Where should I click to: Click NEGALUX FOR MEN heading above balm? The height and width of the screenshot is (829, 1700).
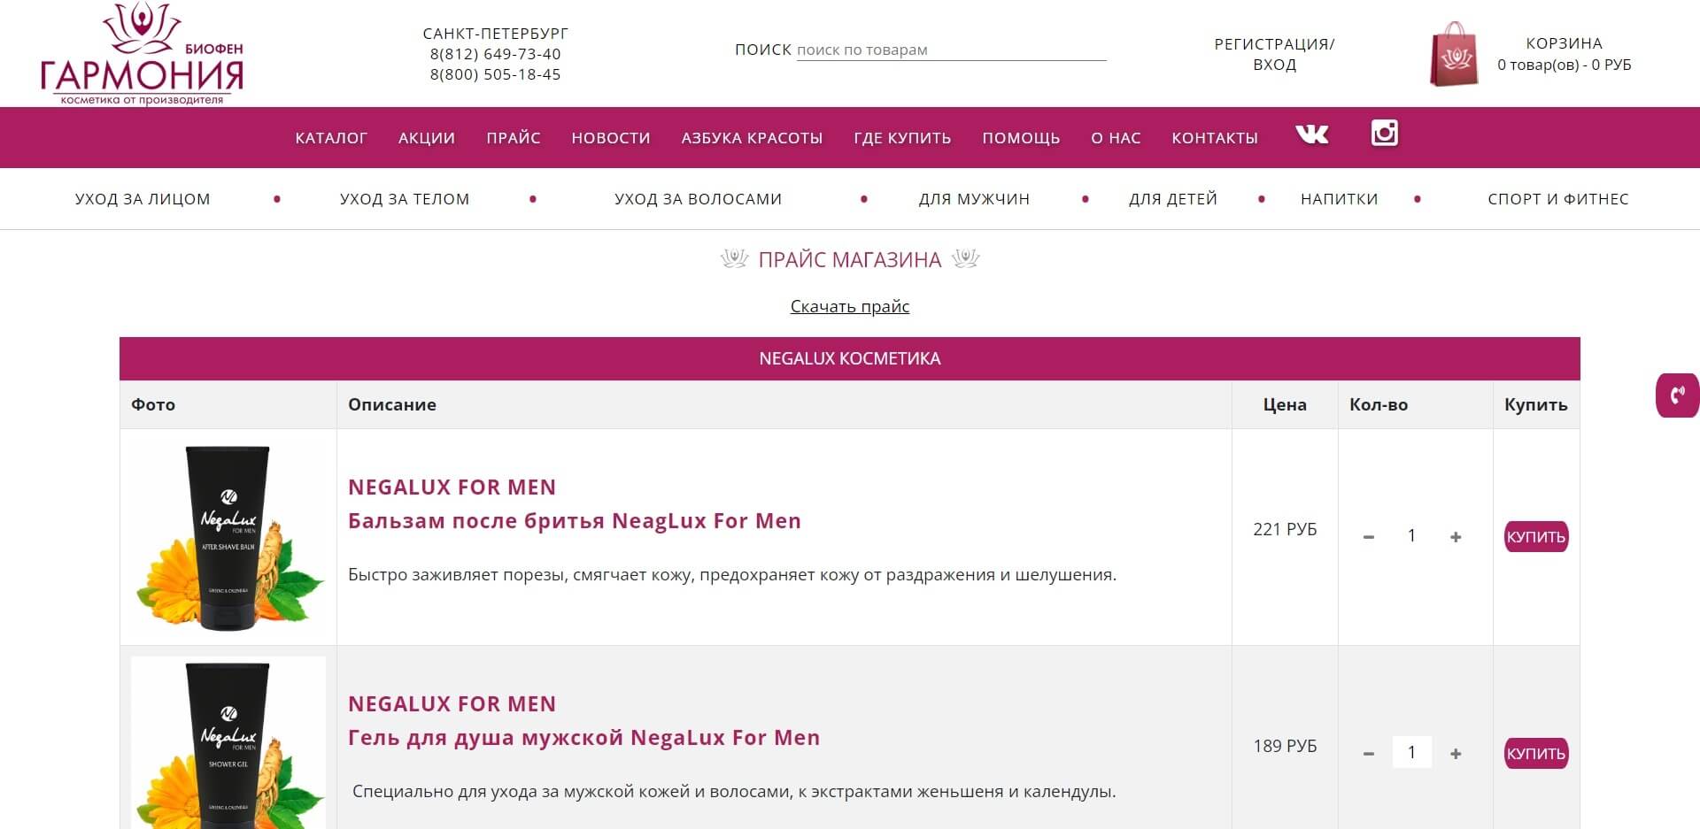452,487
